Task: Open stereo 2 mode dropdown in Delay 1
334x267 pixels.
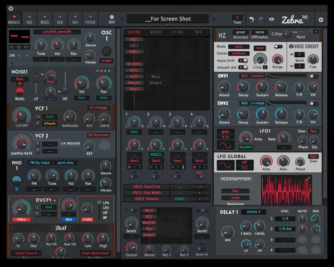Action: tap(253, 211)
